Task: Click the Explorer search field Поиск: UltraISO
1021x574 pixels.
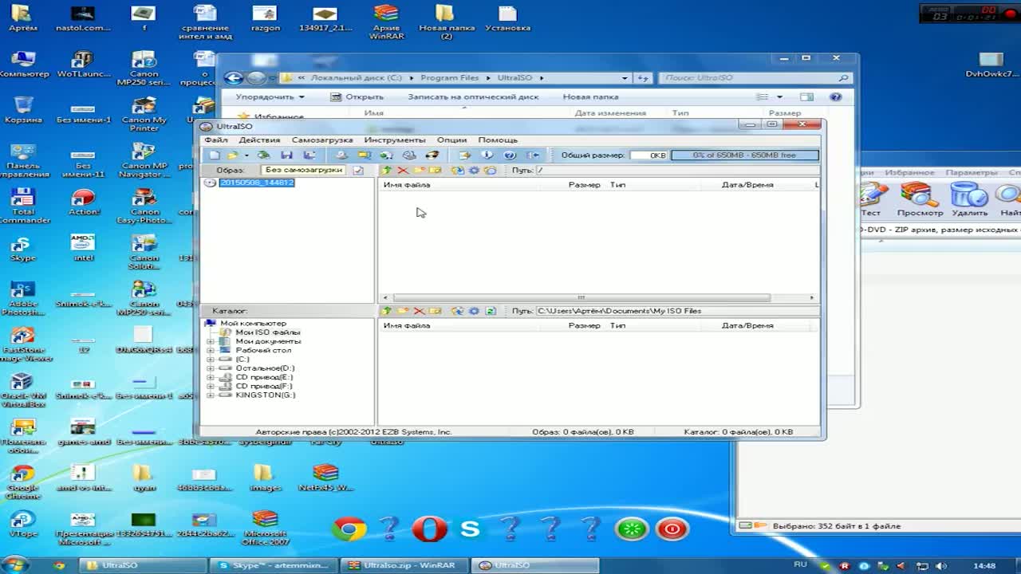Action: [x=755, y=78]
